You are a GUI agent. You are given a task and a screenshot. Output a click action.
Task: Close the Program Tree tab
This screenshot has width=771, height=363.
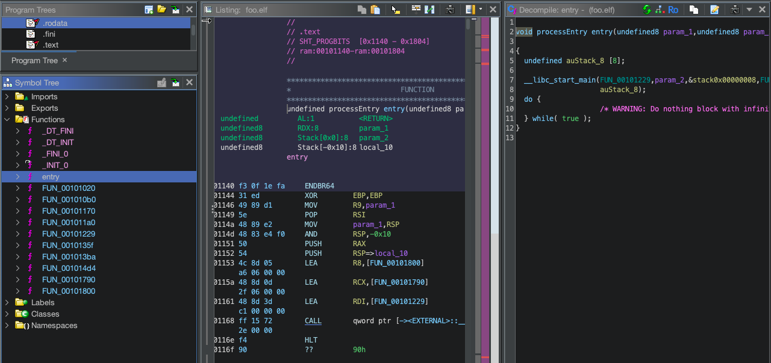click(65, 60)
